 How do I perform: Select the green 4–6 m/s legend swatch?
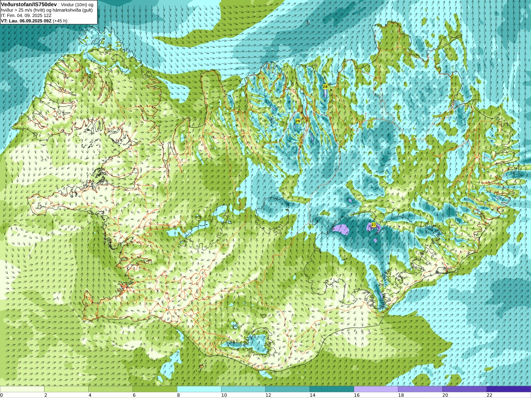pyautogui.click(x=110, y=389)
